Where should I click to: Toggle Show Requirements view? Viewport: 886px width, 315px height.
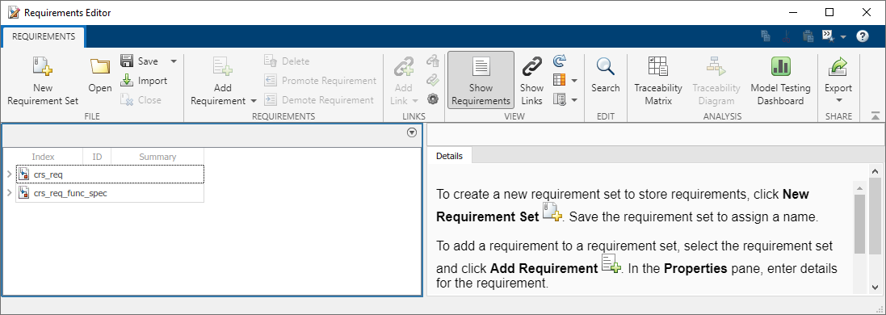click(481, 80)
